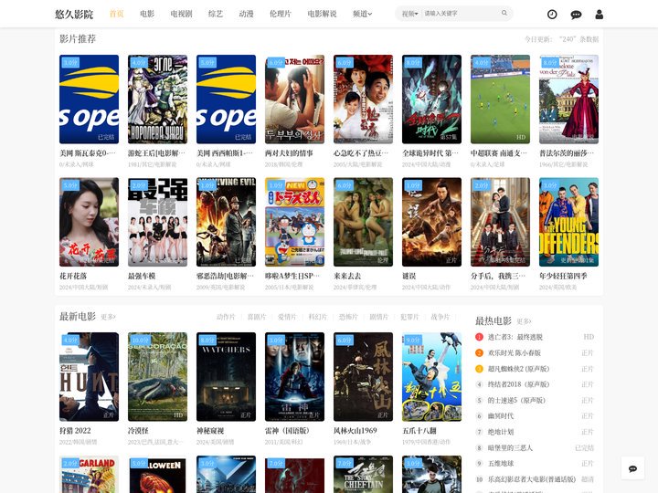Open the 狩猎 2022 Hunt poster
Viewport: 658px width, 493px height.
89,377
